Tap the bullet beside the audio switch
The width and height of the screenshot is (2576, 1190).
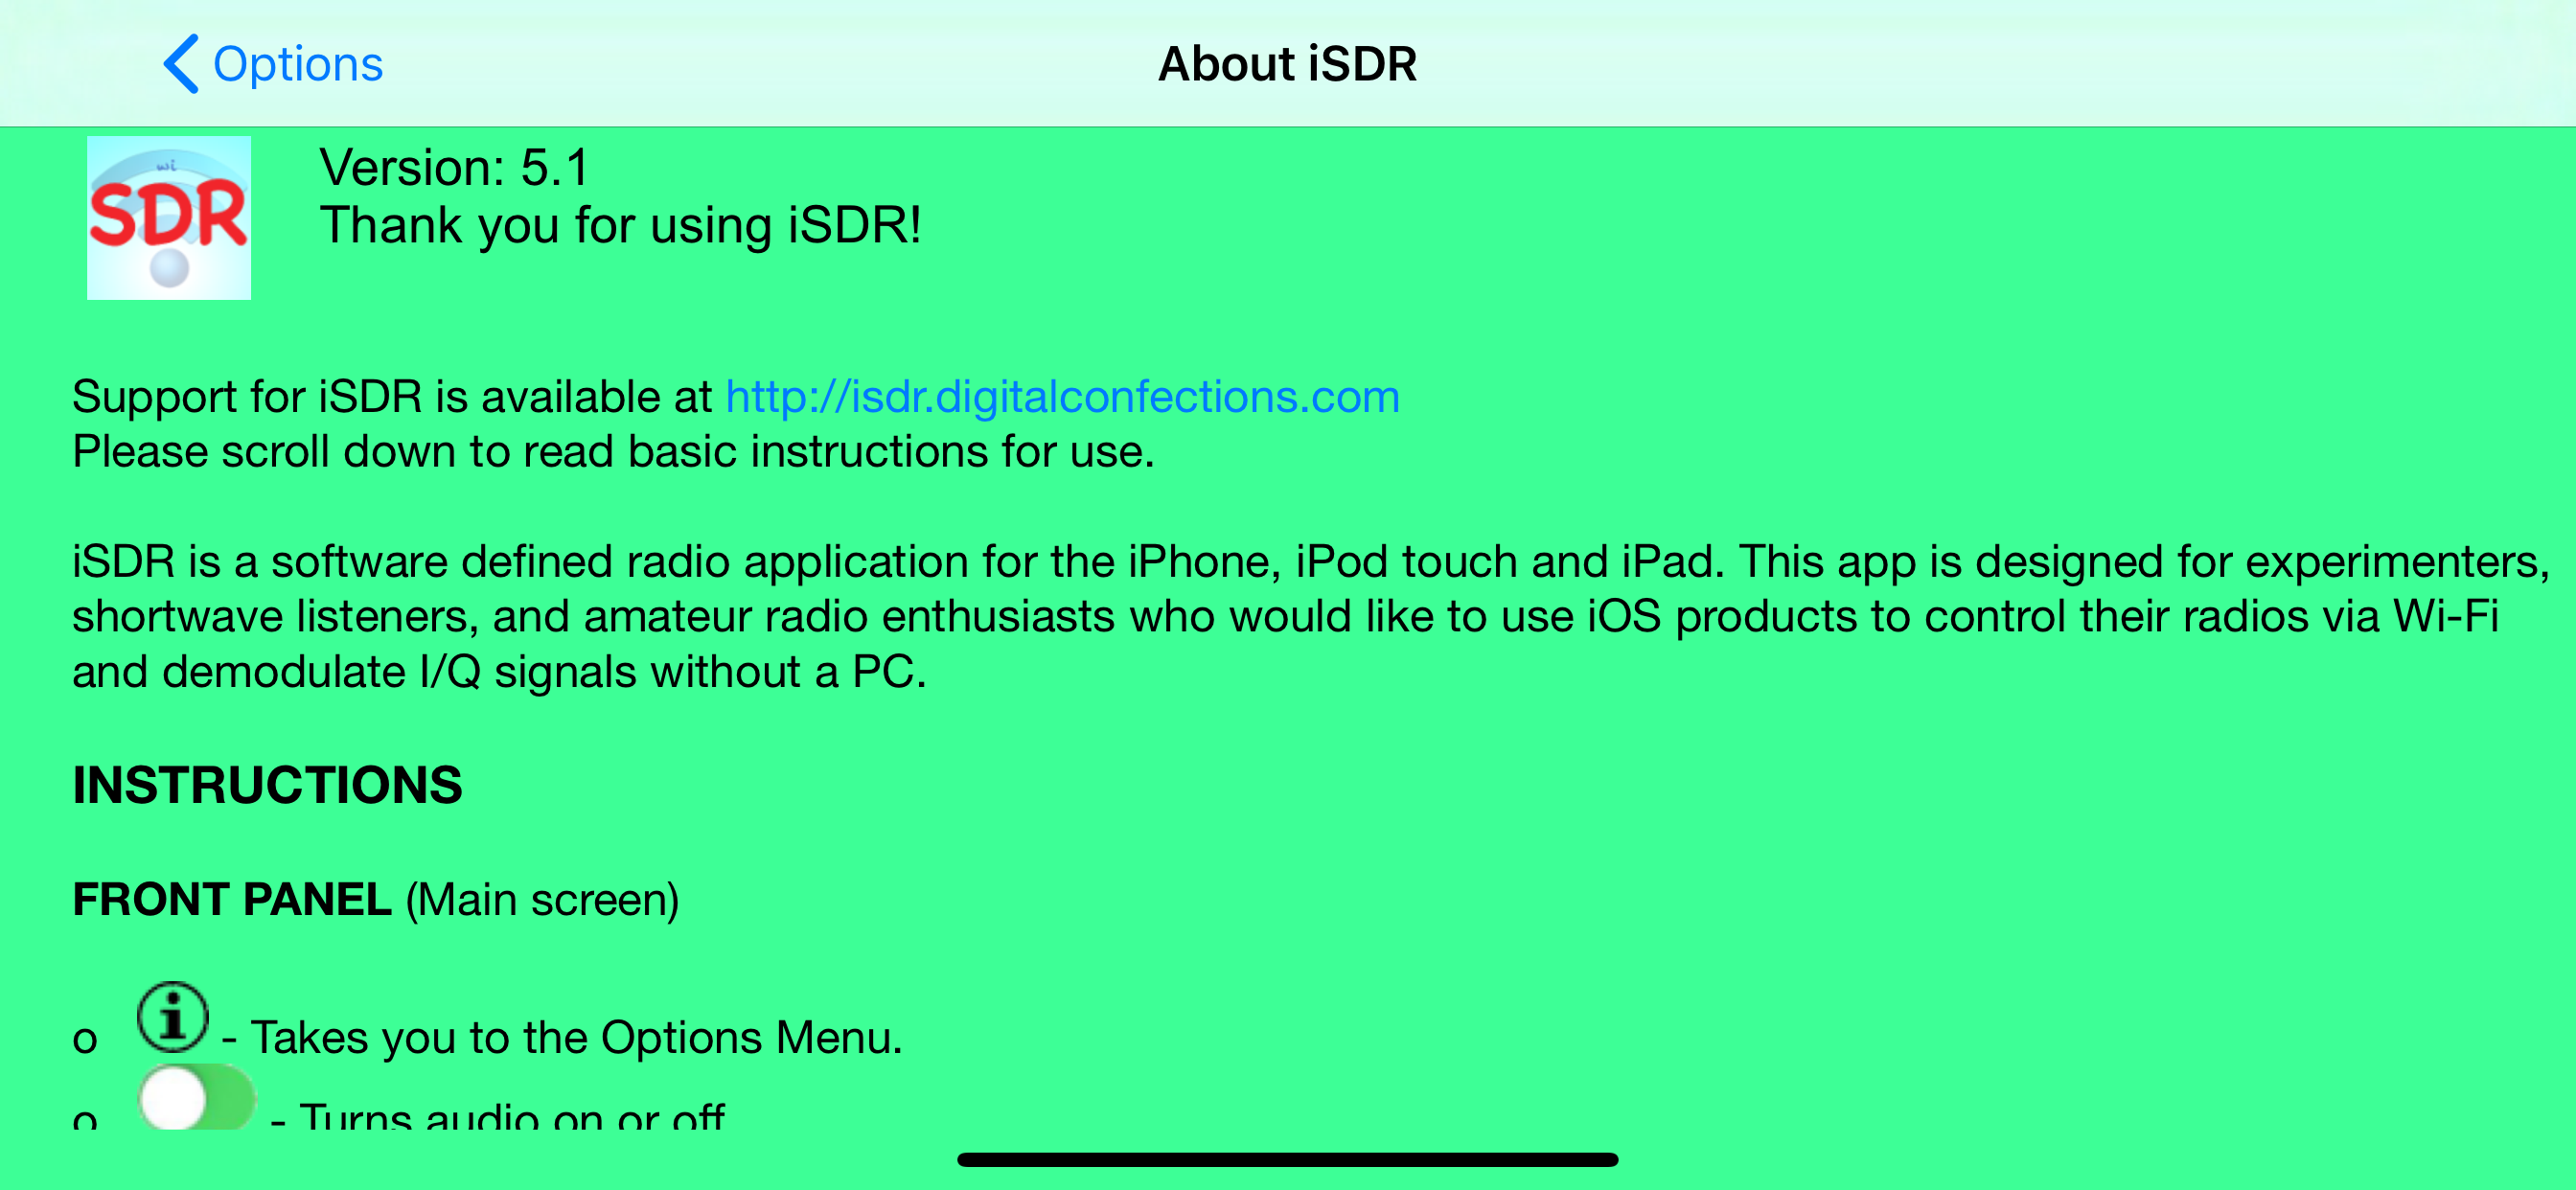click(85, 1120)
